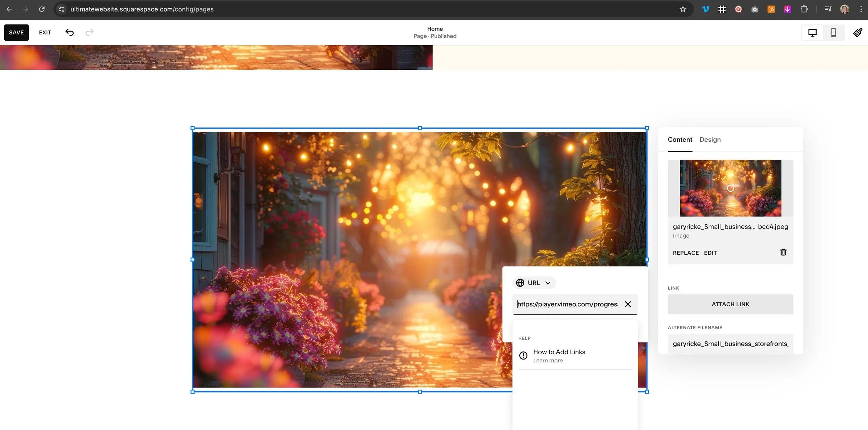Click EDIT under the image filename
This screenshot has width=868, height=430.
pos(710,253)
